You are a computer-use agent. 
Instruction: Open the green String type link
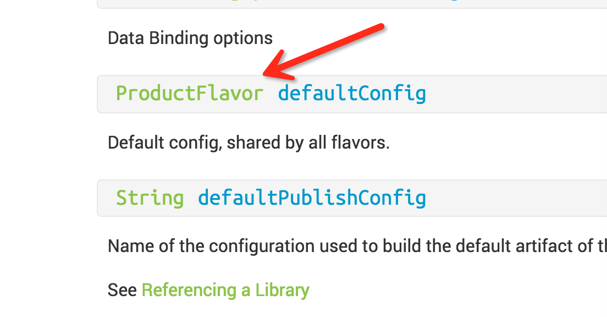point(150,198)
